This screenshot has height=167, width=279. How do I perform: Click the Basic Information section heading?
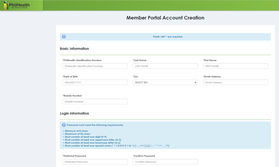point(74,49)
